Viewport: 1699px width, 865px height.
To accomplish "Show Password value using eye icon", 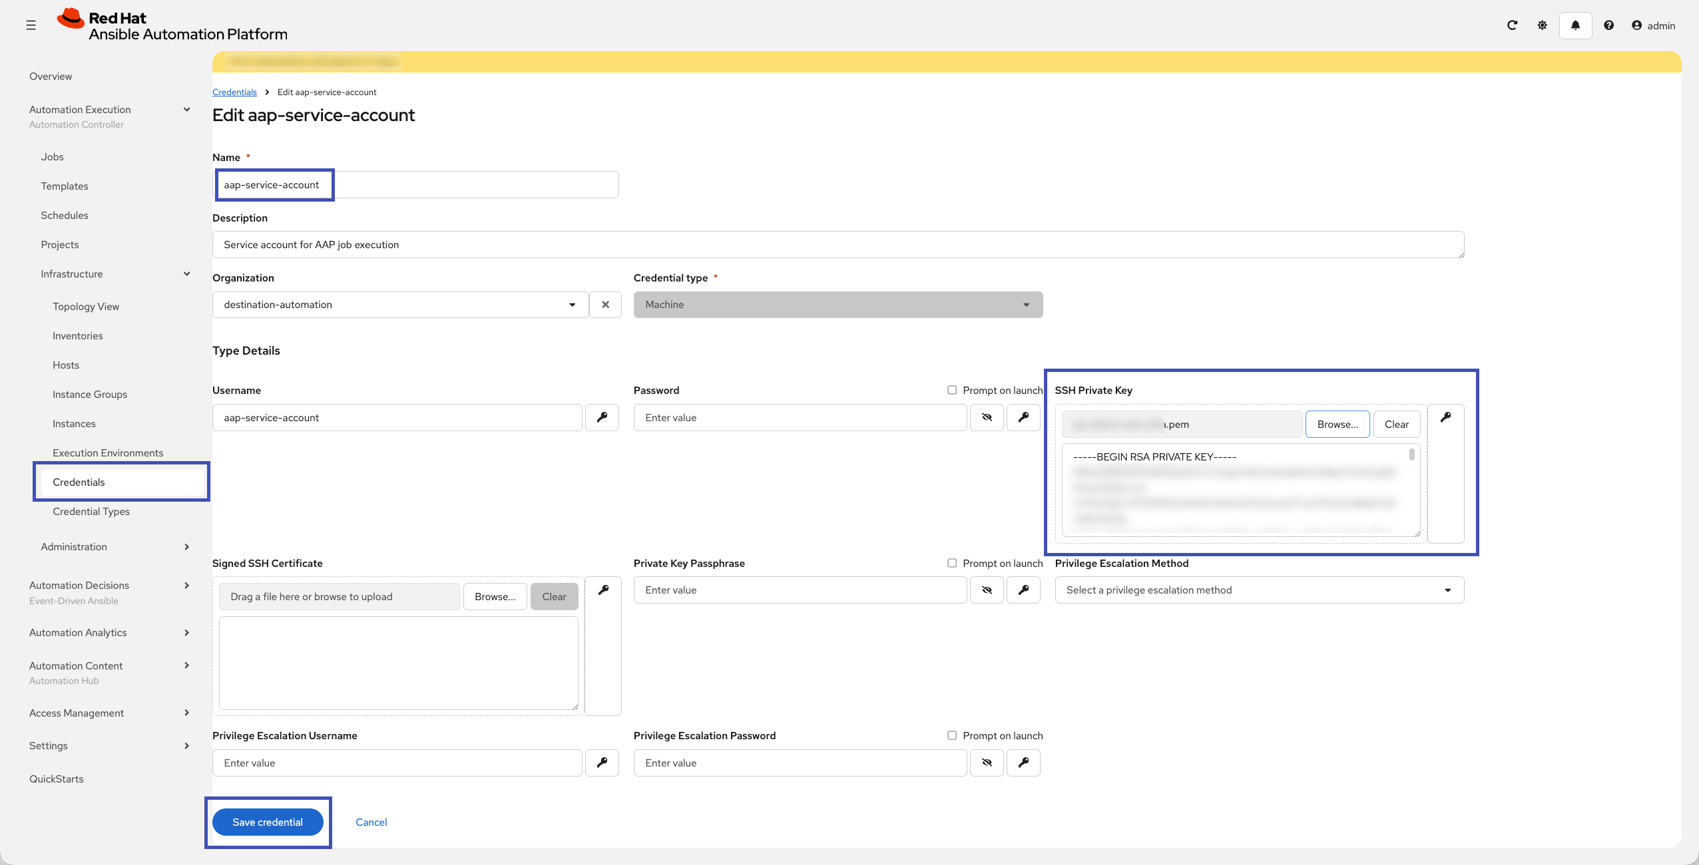I will (987, 417).
